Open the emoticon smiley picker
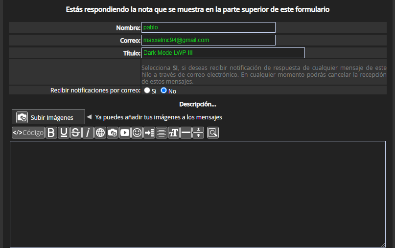Image resolution: width=395 pixels, height=248 pixels. point(137,133)
